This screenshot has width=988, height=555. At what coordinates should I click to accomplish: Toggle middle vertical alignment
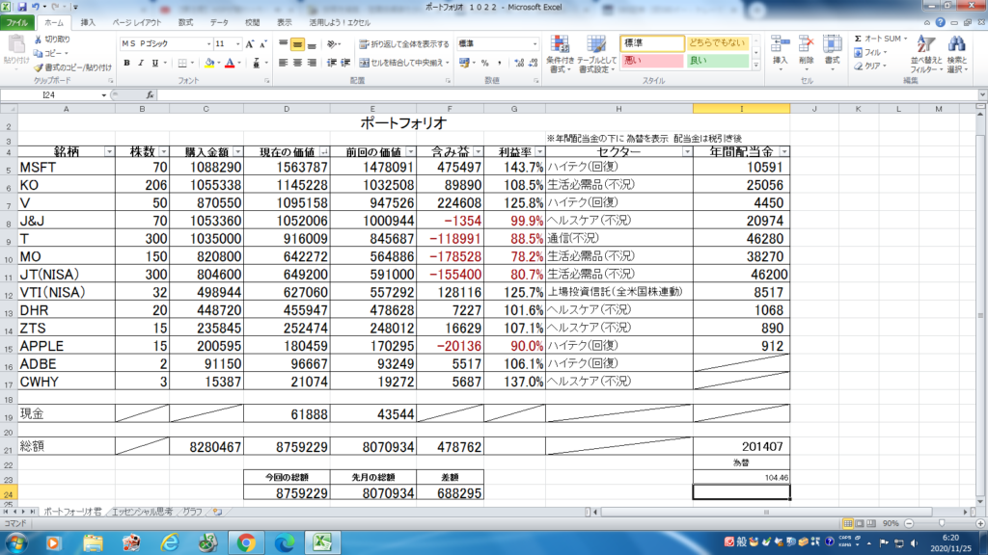coord(297,44)
